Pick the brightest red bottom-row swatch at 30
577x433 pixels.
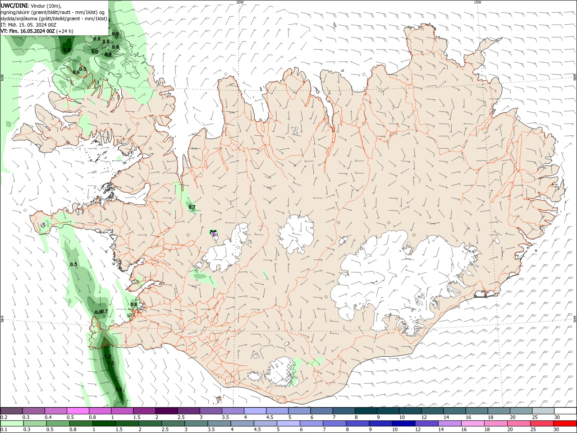click(x=564, y=424)
